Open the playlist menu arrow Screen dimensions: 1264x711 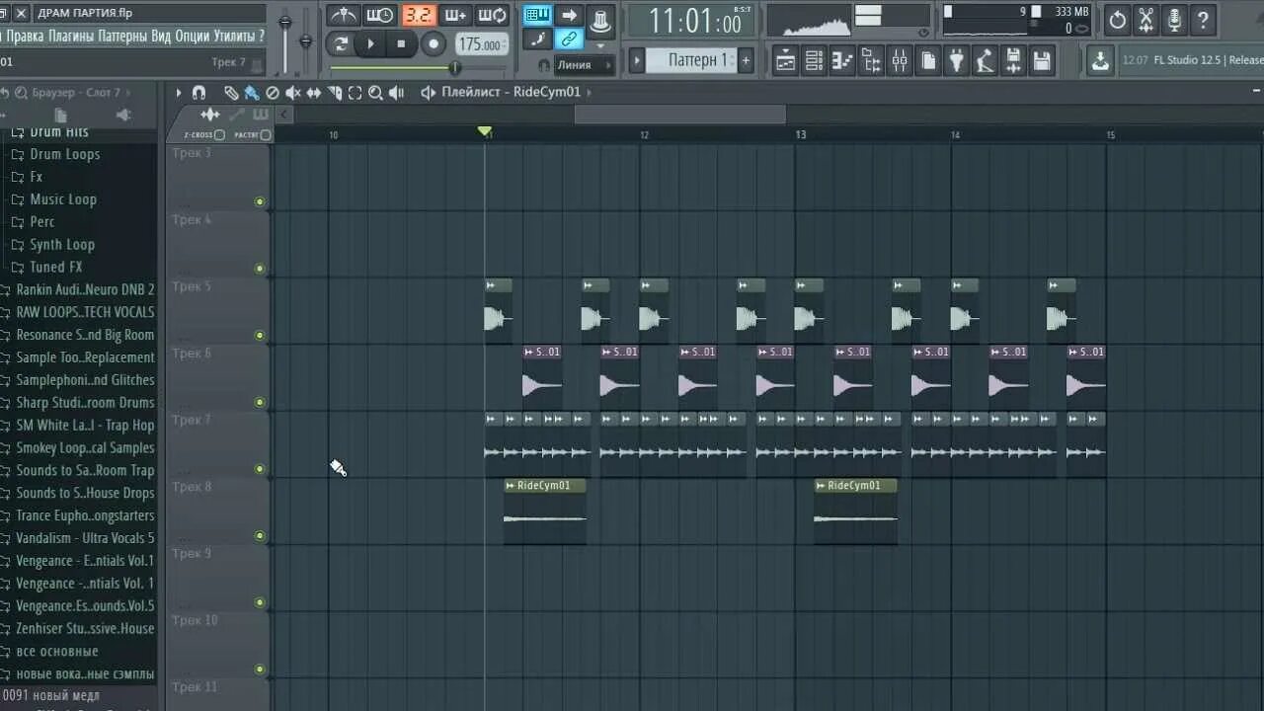[x=179, y=92]
